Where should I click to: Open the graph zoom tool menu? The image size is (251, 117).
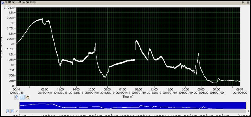[x=16, y=97]
